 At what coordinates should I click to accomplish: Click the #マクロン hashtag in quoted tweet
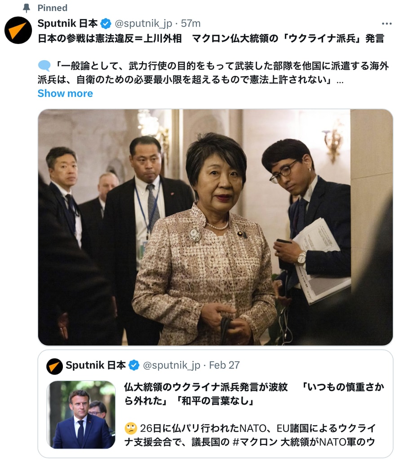tap(255, 442)
